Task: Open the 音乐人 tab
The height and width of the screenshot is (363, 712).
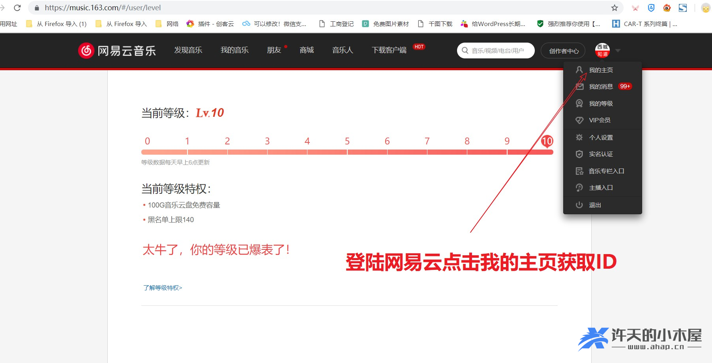Action: [x=343, y=50]
